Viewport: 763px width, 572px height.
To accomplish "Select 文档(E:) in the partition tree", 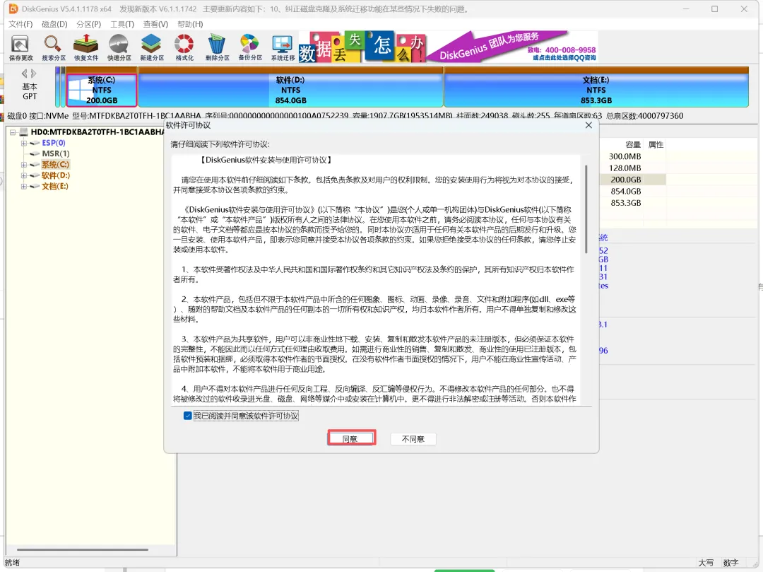I will click(x=54, y=186).
